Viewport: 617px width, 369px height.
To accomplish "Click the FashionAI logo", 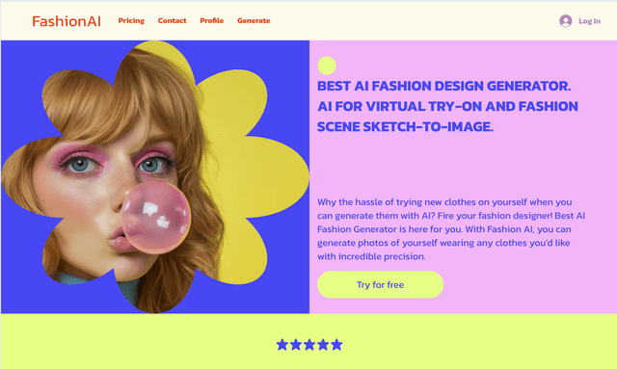I will 67,21.
